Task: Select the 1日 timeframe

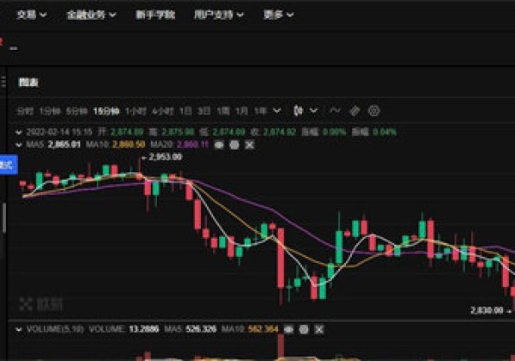Action: pos(185,111)
